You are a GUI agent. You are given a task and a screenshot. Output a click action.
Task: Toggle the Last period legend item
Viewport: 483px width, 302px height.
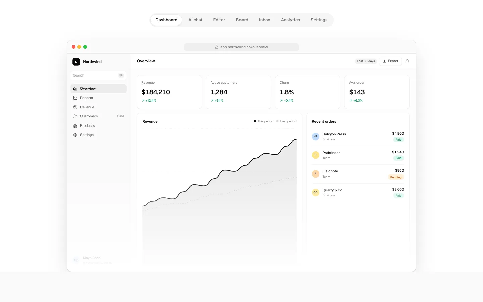(x=286, y=121)
